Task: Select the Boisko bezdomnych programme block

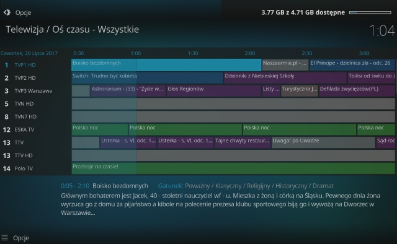Action: pos(166,65)
